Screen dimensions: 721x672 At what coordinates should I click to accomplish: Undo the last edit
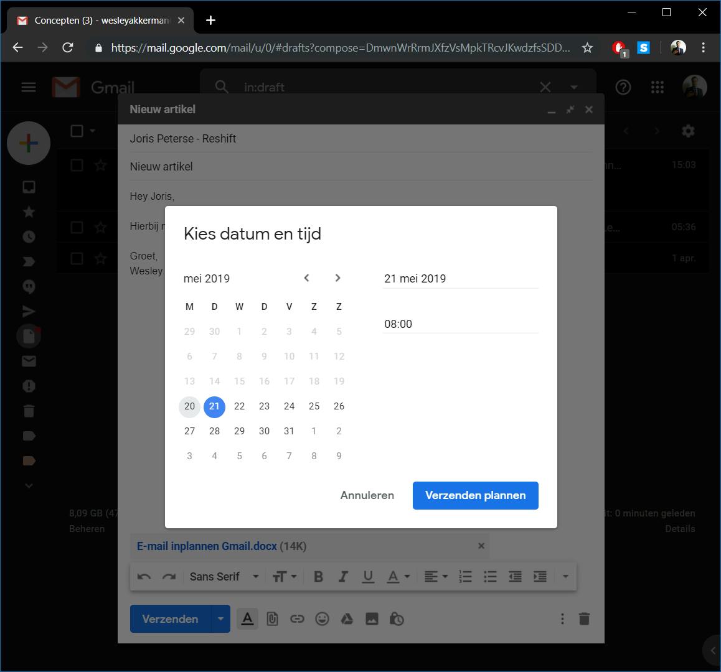pos(144,576)
